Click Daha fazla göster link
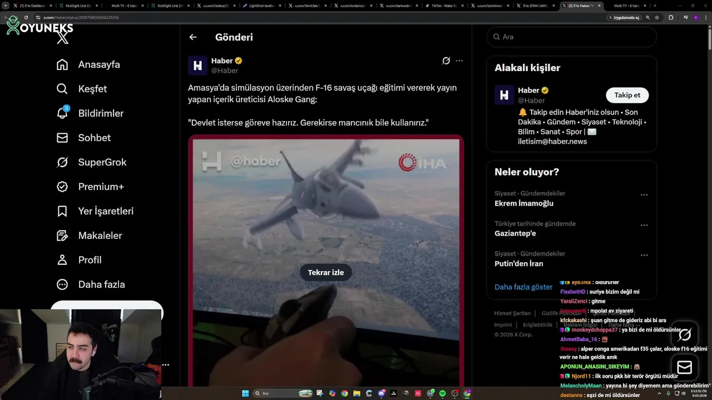The height and width of the screenshot is (400, 712). 523,287
